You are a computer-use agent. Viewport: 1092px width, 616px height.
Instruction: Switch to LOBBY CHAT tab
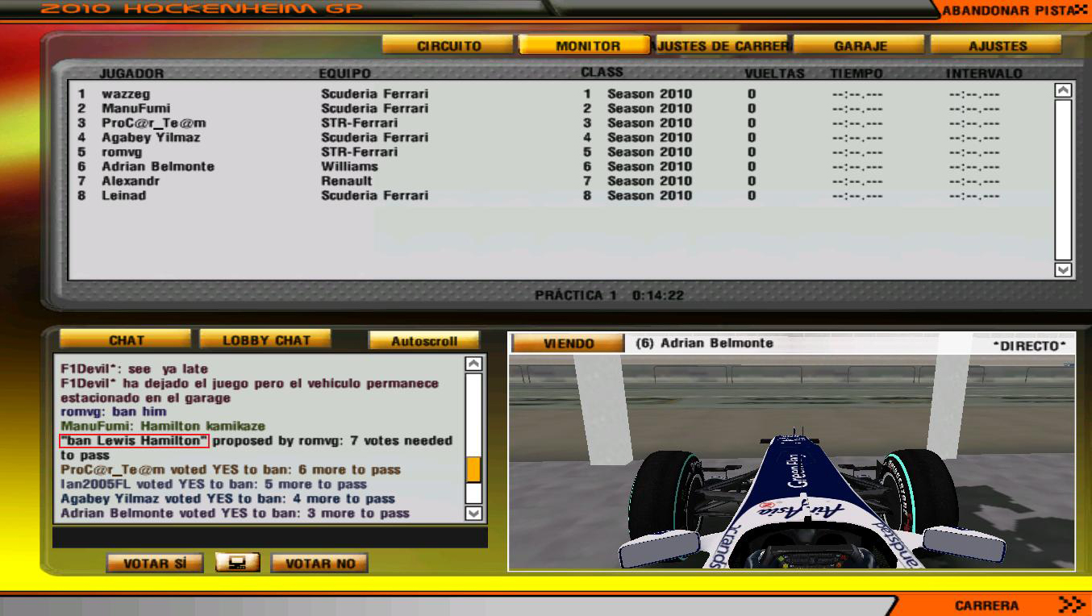pyautogui.click(x=265, y=340)
